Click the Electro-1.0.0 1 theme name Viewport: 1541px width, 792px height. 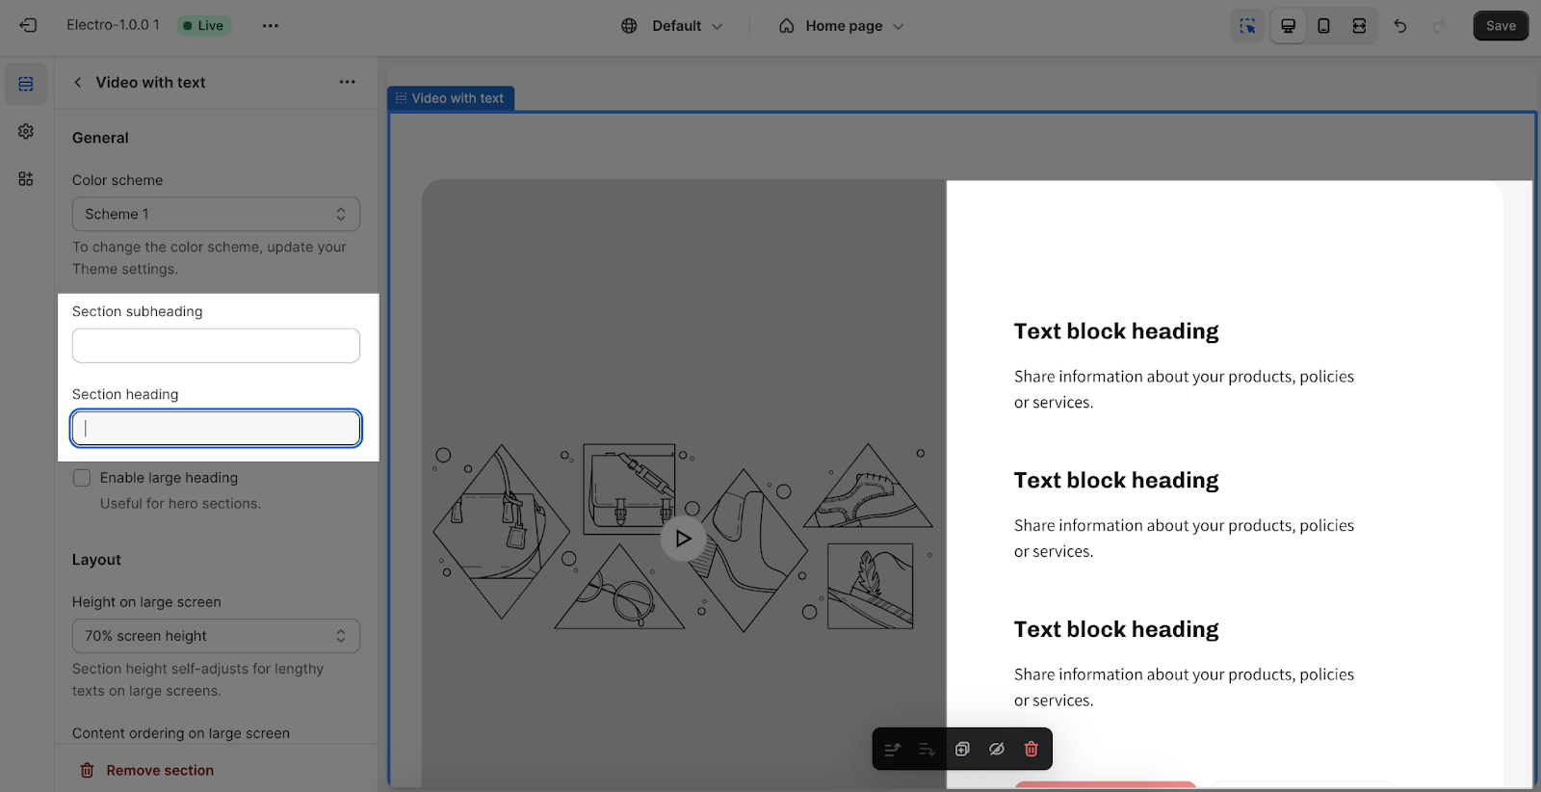(113, 25)
